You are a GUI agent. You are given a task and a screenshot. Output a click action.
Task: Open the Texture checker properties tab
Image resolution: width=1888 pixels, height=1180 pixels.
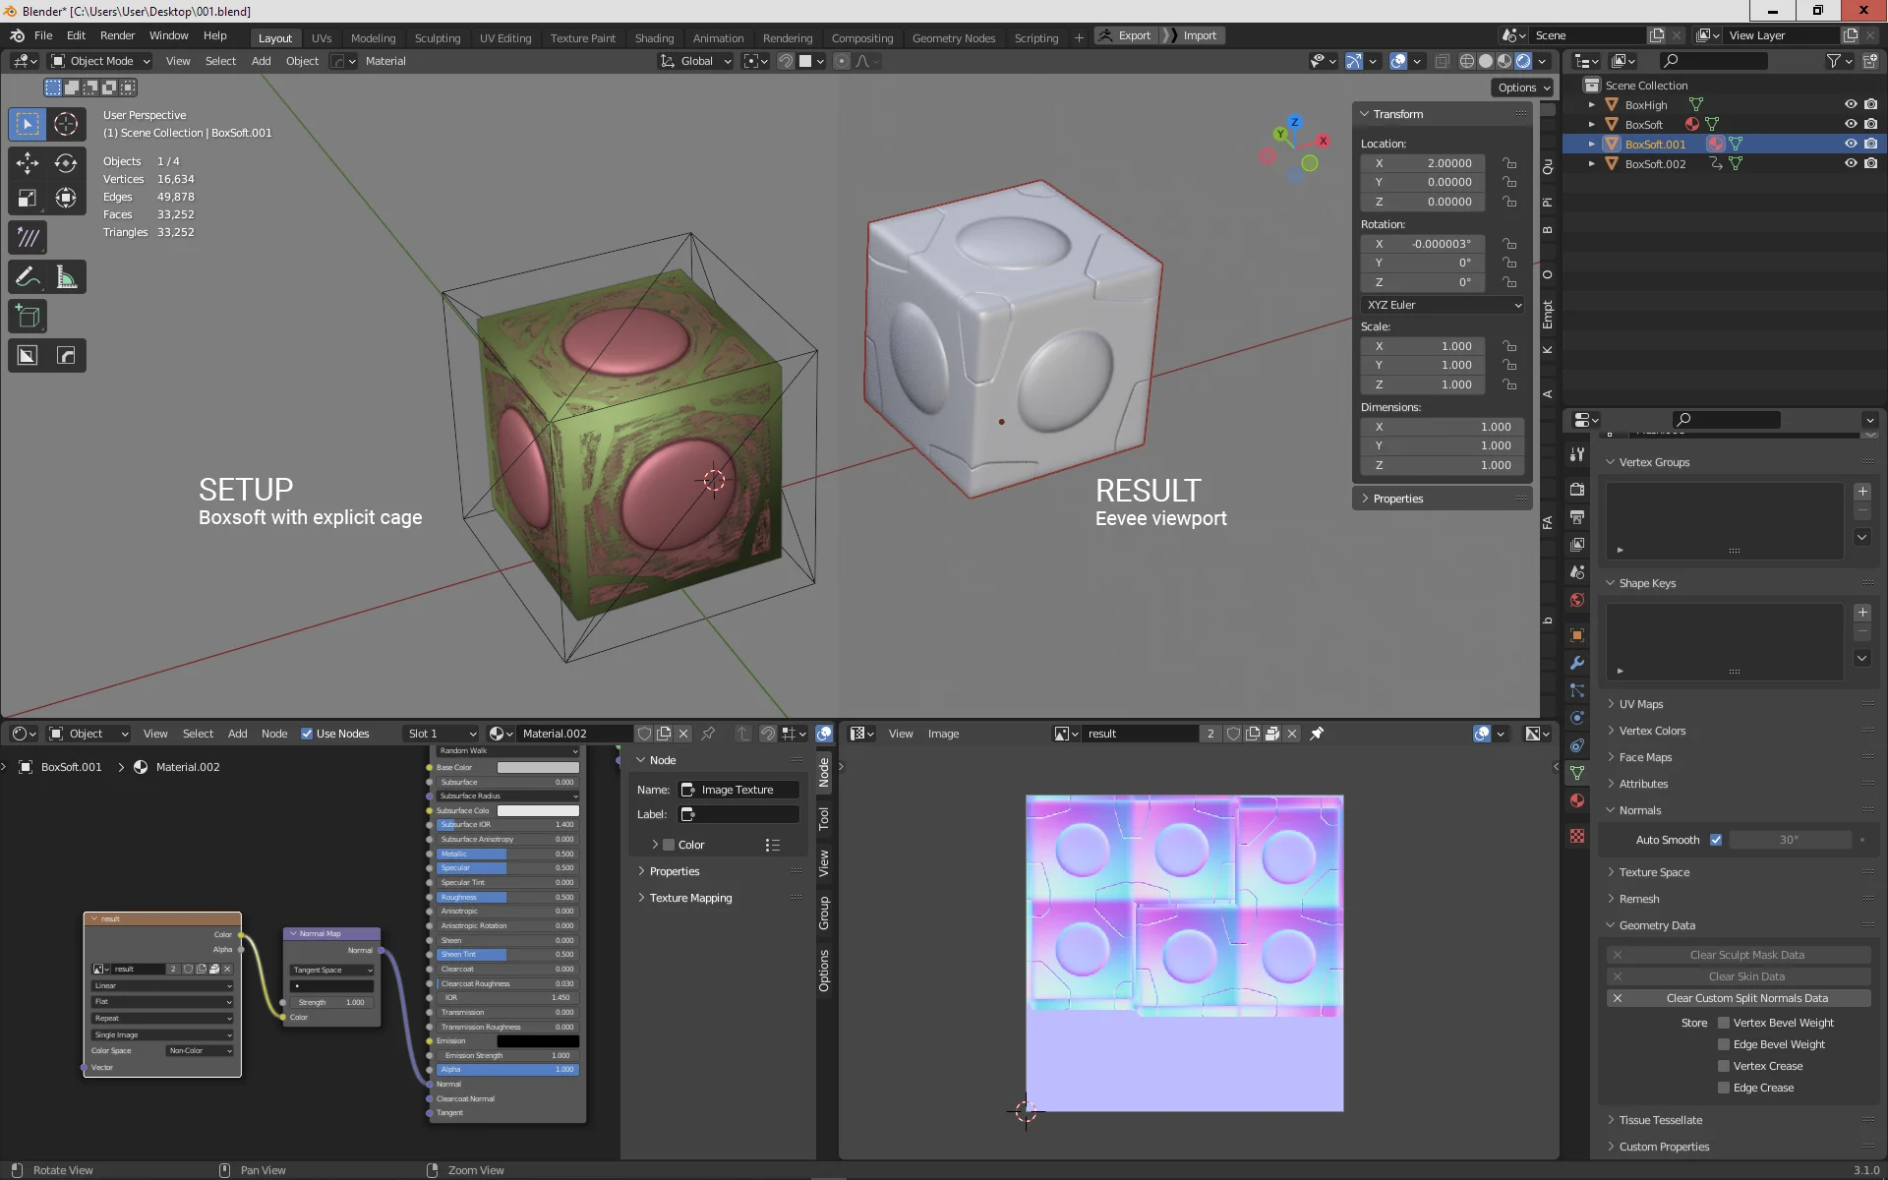pyautogui.click(x=1577, y=836)
